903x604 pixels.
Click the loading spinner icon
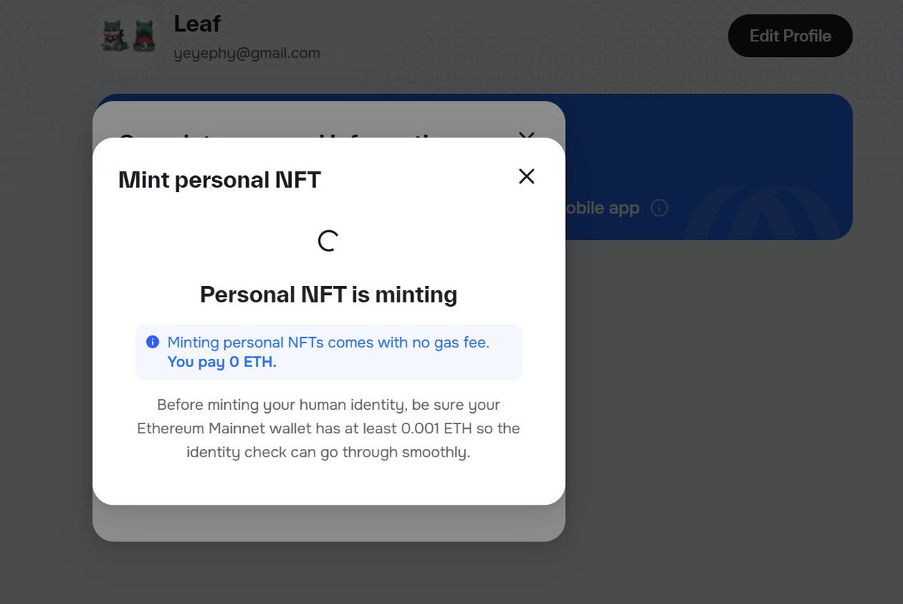(328, 241)
